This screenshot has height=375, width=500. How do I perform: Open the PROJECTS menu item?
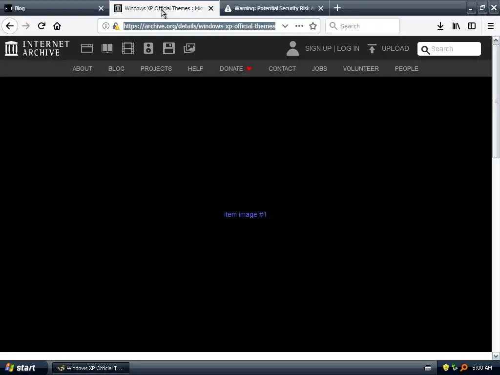(156, 68)
